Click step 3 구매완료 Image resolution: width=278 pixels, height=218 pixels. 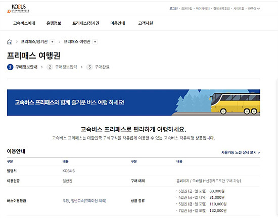tap(98, 67)
